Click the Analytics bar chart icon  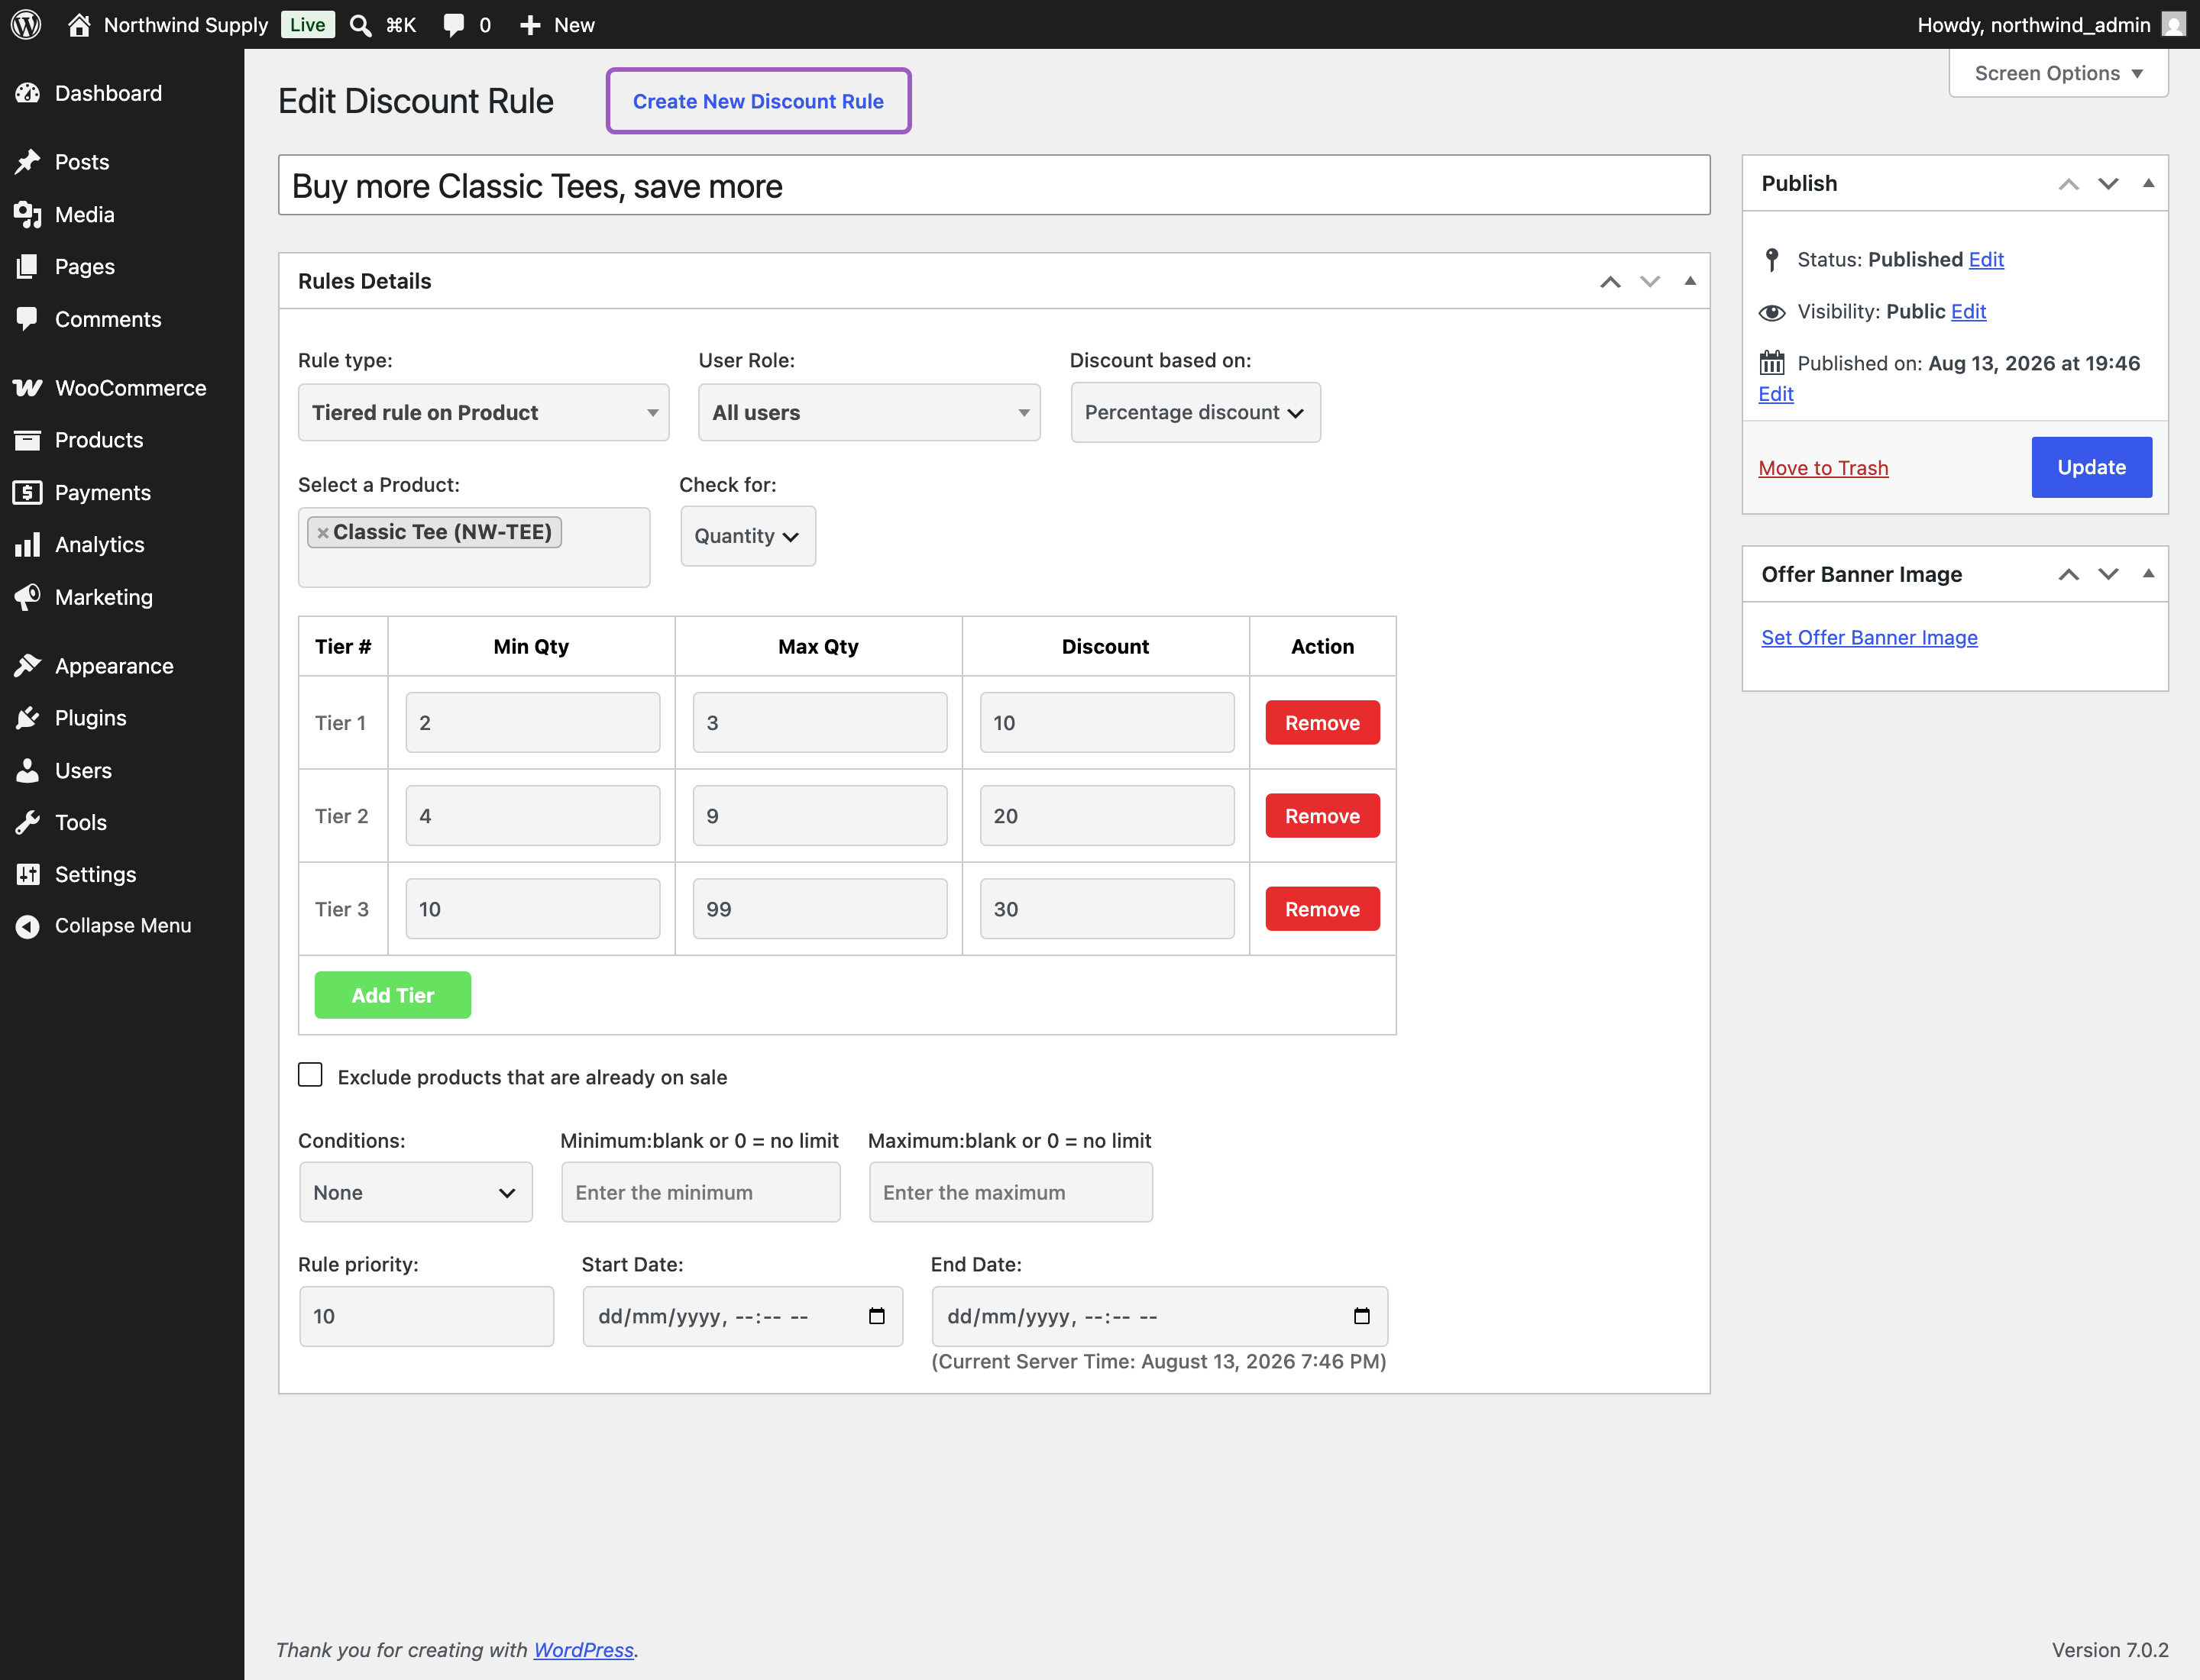tap(28, 544)
